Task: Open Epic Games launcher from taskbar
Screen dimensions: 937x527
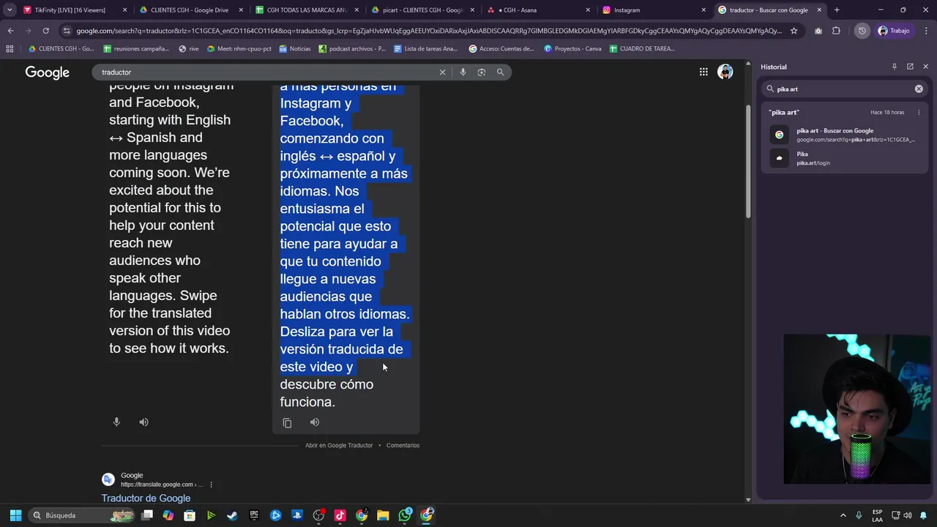Action: point(254,515)
